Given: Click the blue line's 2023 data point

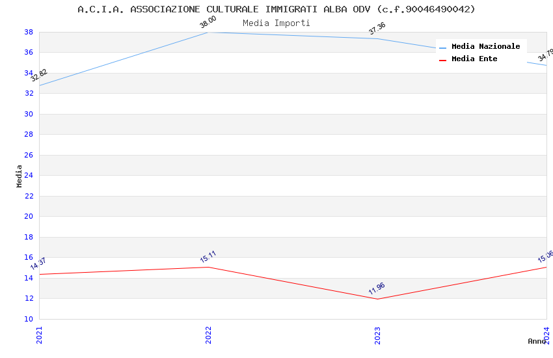Looking at the screenshot, I should tap(378, 39).
